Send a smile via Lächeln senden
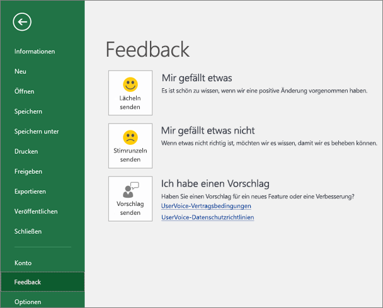This screenshot has width=383, height=308. coord(130,93)
